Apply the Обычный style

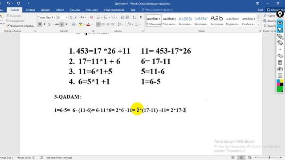point(154,21)
